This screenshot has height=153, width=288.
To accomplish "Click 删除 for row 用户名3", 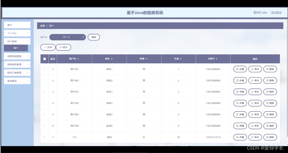I will [x=270, y=92].
